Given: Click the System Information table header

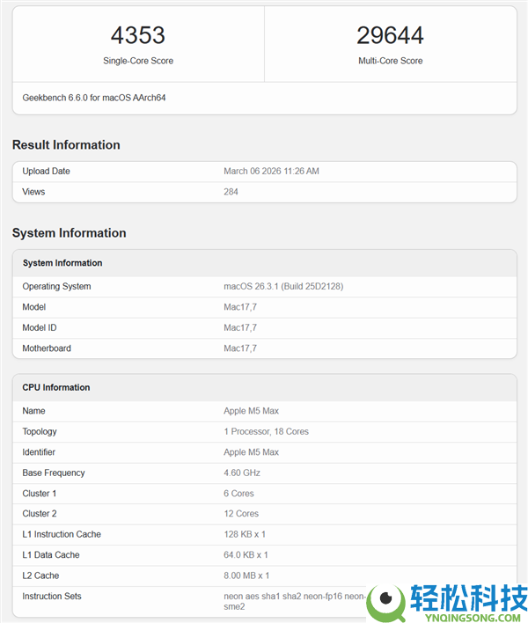Looking at the screenshot, I should (x=62, y=263).
